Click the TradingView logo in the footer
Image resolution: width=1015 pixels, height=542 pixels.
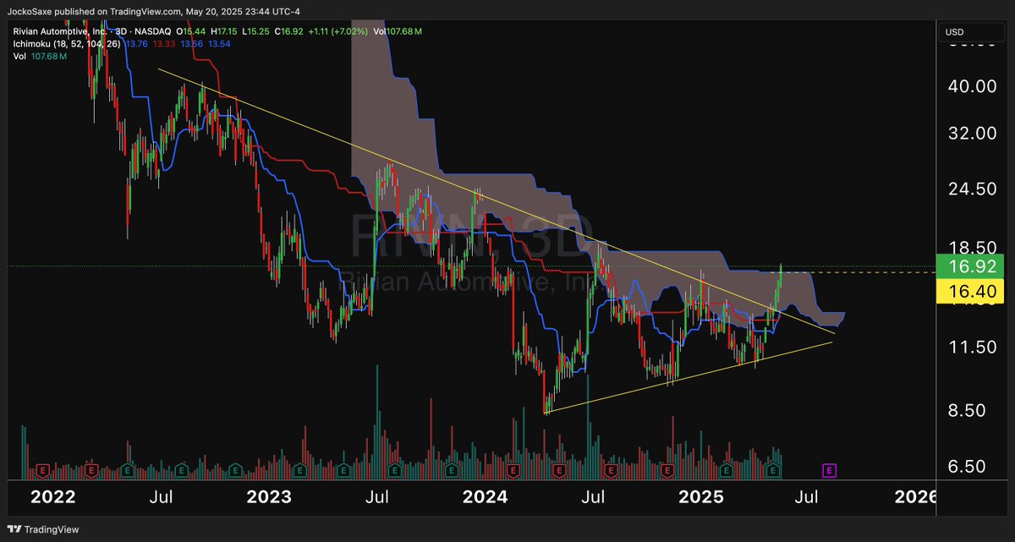pos(43,529)
